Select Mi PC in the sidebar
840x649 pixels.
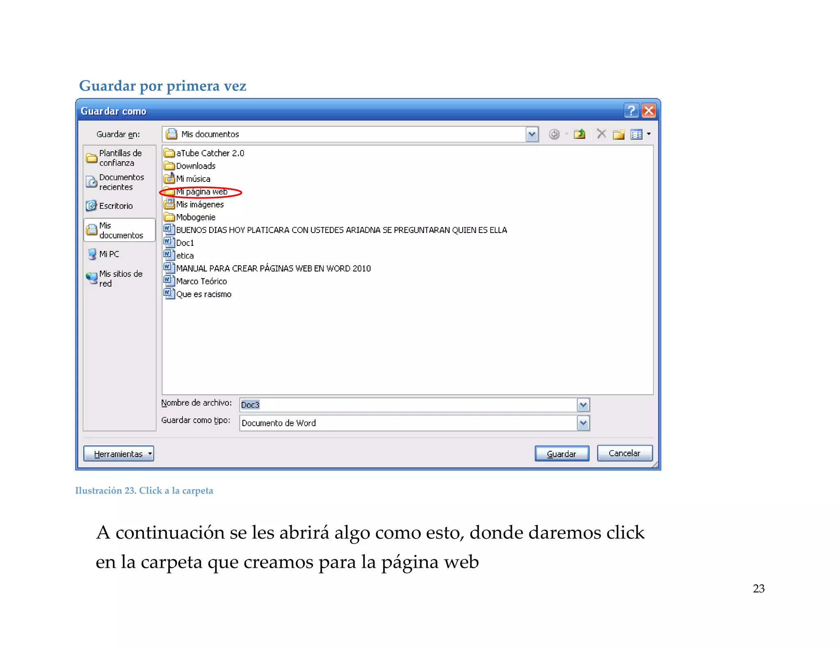click(x=109, y=254)
